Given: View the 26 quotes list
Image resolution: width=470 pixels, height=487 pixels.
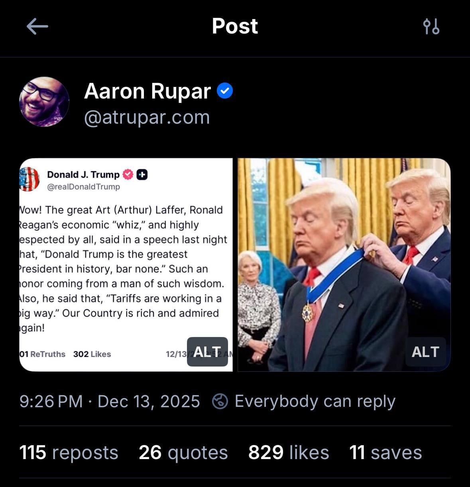Looking at the screenshot, I should point(183,453).
